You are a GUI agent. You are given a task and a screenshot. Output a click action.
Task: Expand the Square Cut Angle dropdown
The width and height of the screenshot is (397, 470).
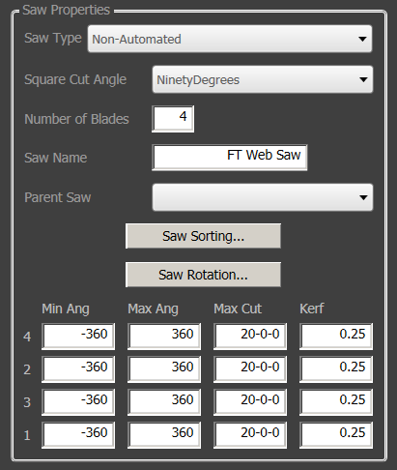(263, 79)
